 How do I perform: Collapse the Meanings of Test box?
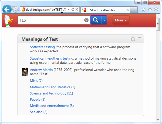pos(140,38)
